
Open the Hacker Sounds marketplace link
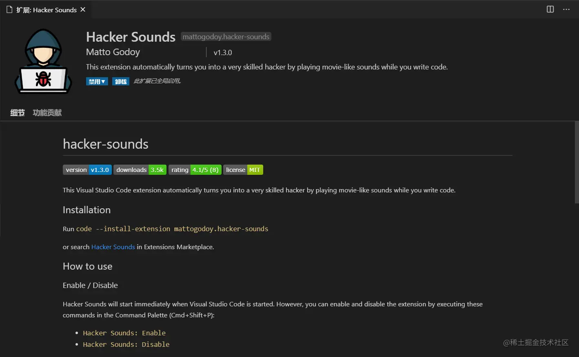coord(113,247)
